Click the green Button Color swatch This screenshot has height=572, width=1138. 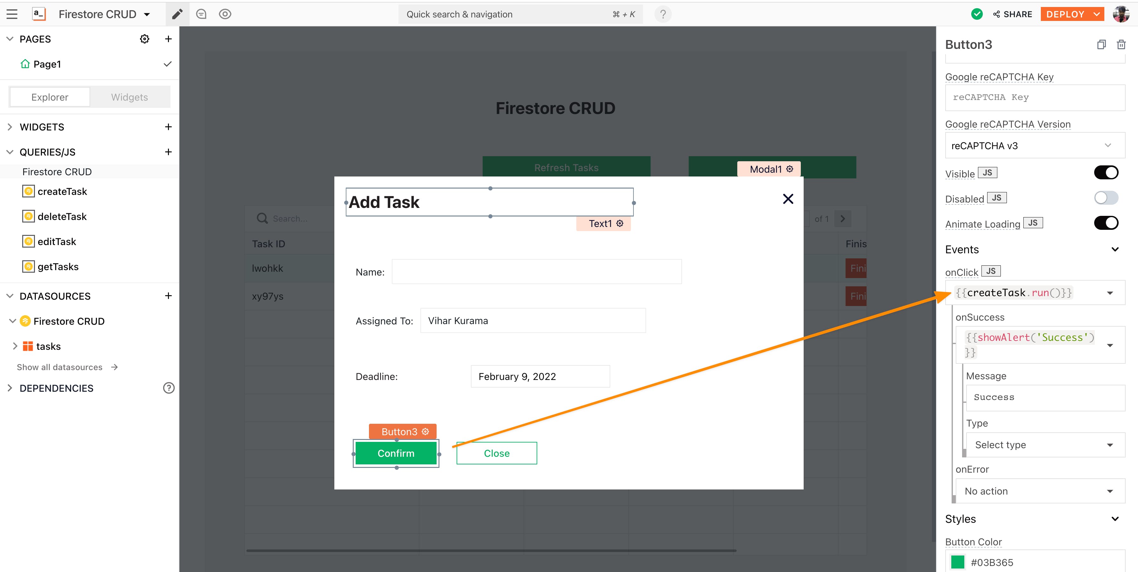point(958,562)
